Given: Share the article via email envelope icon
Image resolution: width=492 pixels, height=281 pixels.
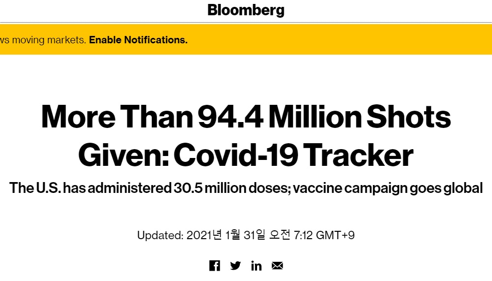Looking at the screenshot, I should [x=277, y=266].
